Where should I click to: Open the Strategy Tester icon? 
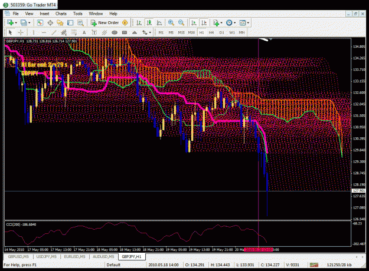80,23
